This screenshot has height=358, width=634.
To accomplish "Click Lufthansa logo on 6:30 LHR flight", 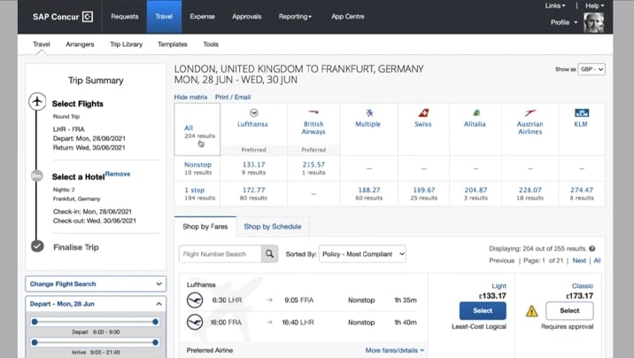I will [x=195, y=300].
